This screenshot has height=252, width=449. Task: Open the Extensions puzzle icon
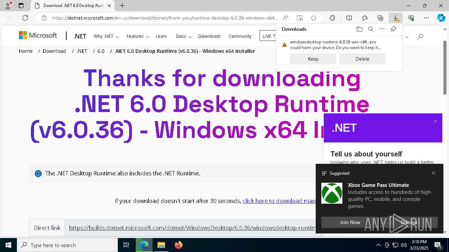332,18
